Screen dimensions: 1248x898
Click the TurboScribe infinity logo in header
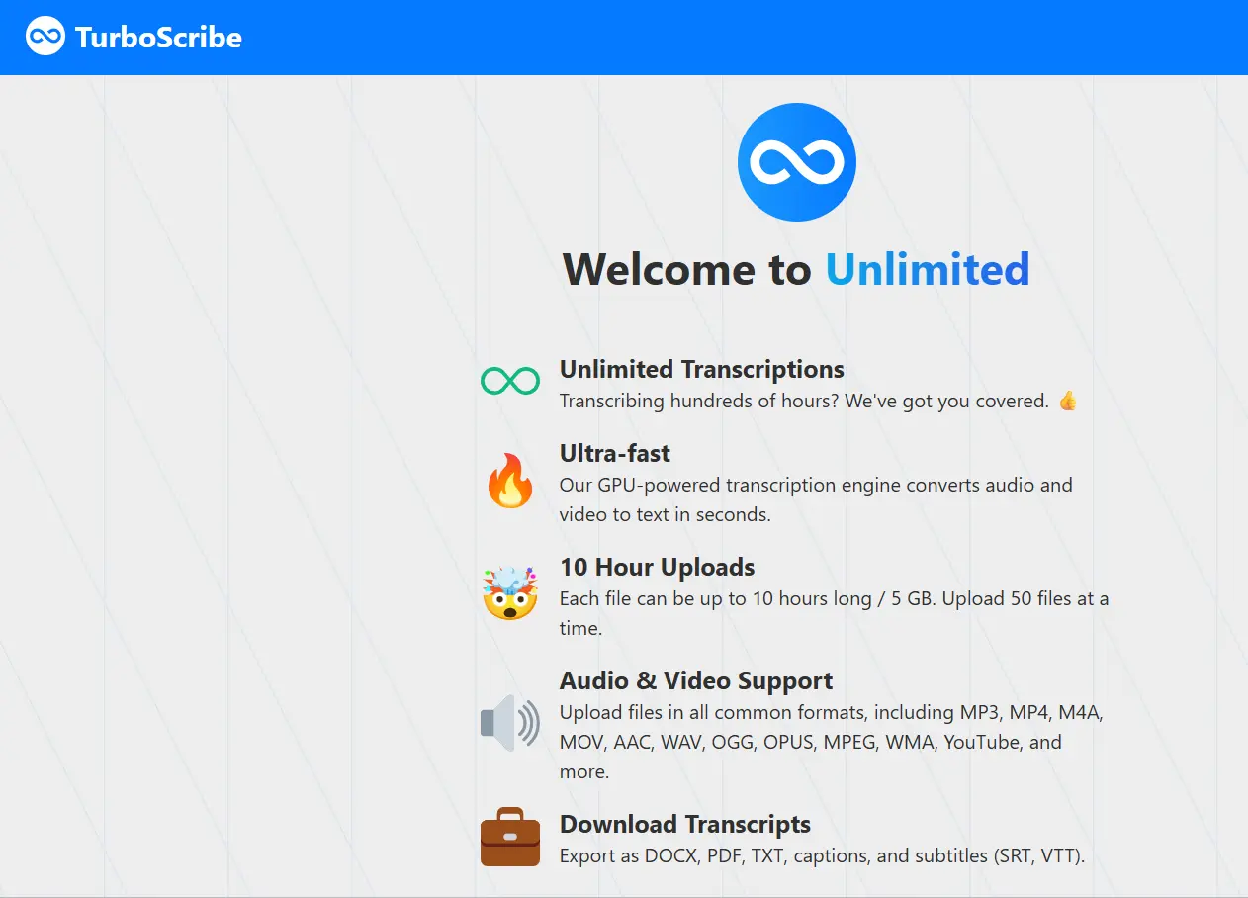click(x=45, y=37)
